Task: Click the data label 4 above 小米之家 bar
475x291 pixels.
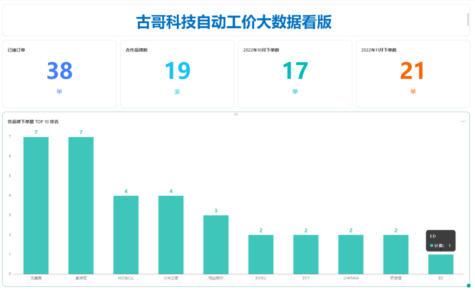Action: tap(171, 191)
